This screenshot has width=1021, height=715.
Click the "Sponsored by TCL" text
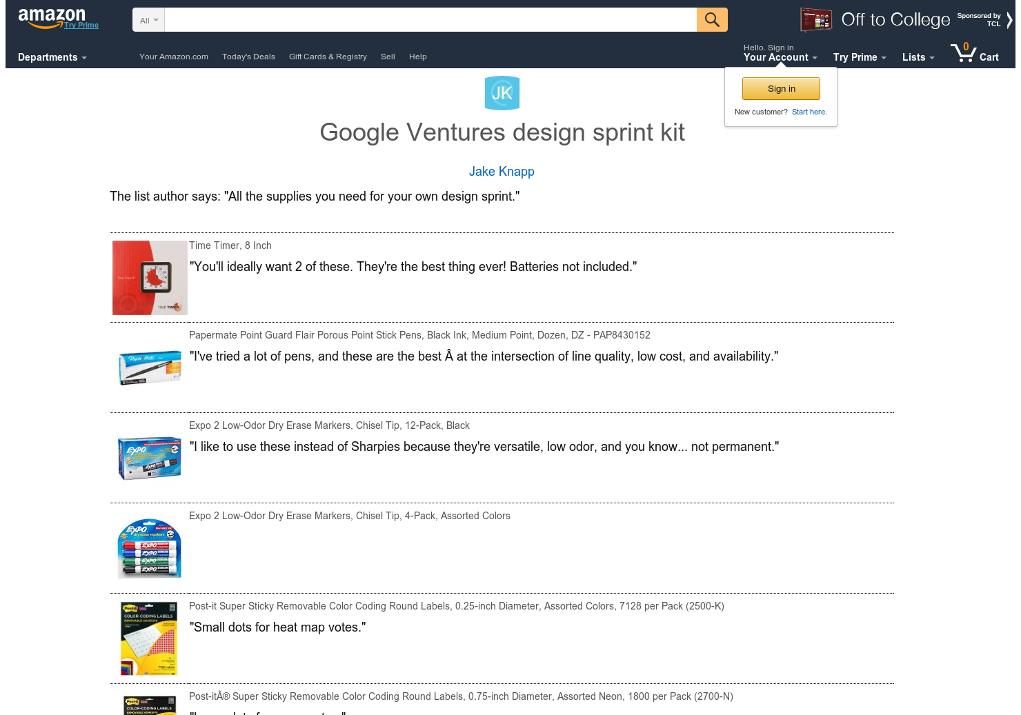tap(978, 19)
